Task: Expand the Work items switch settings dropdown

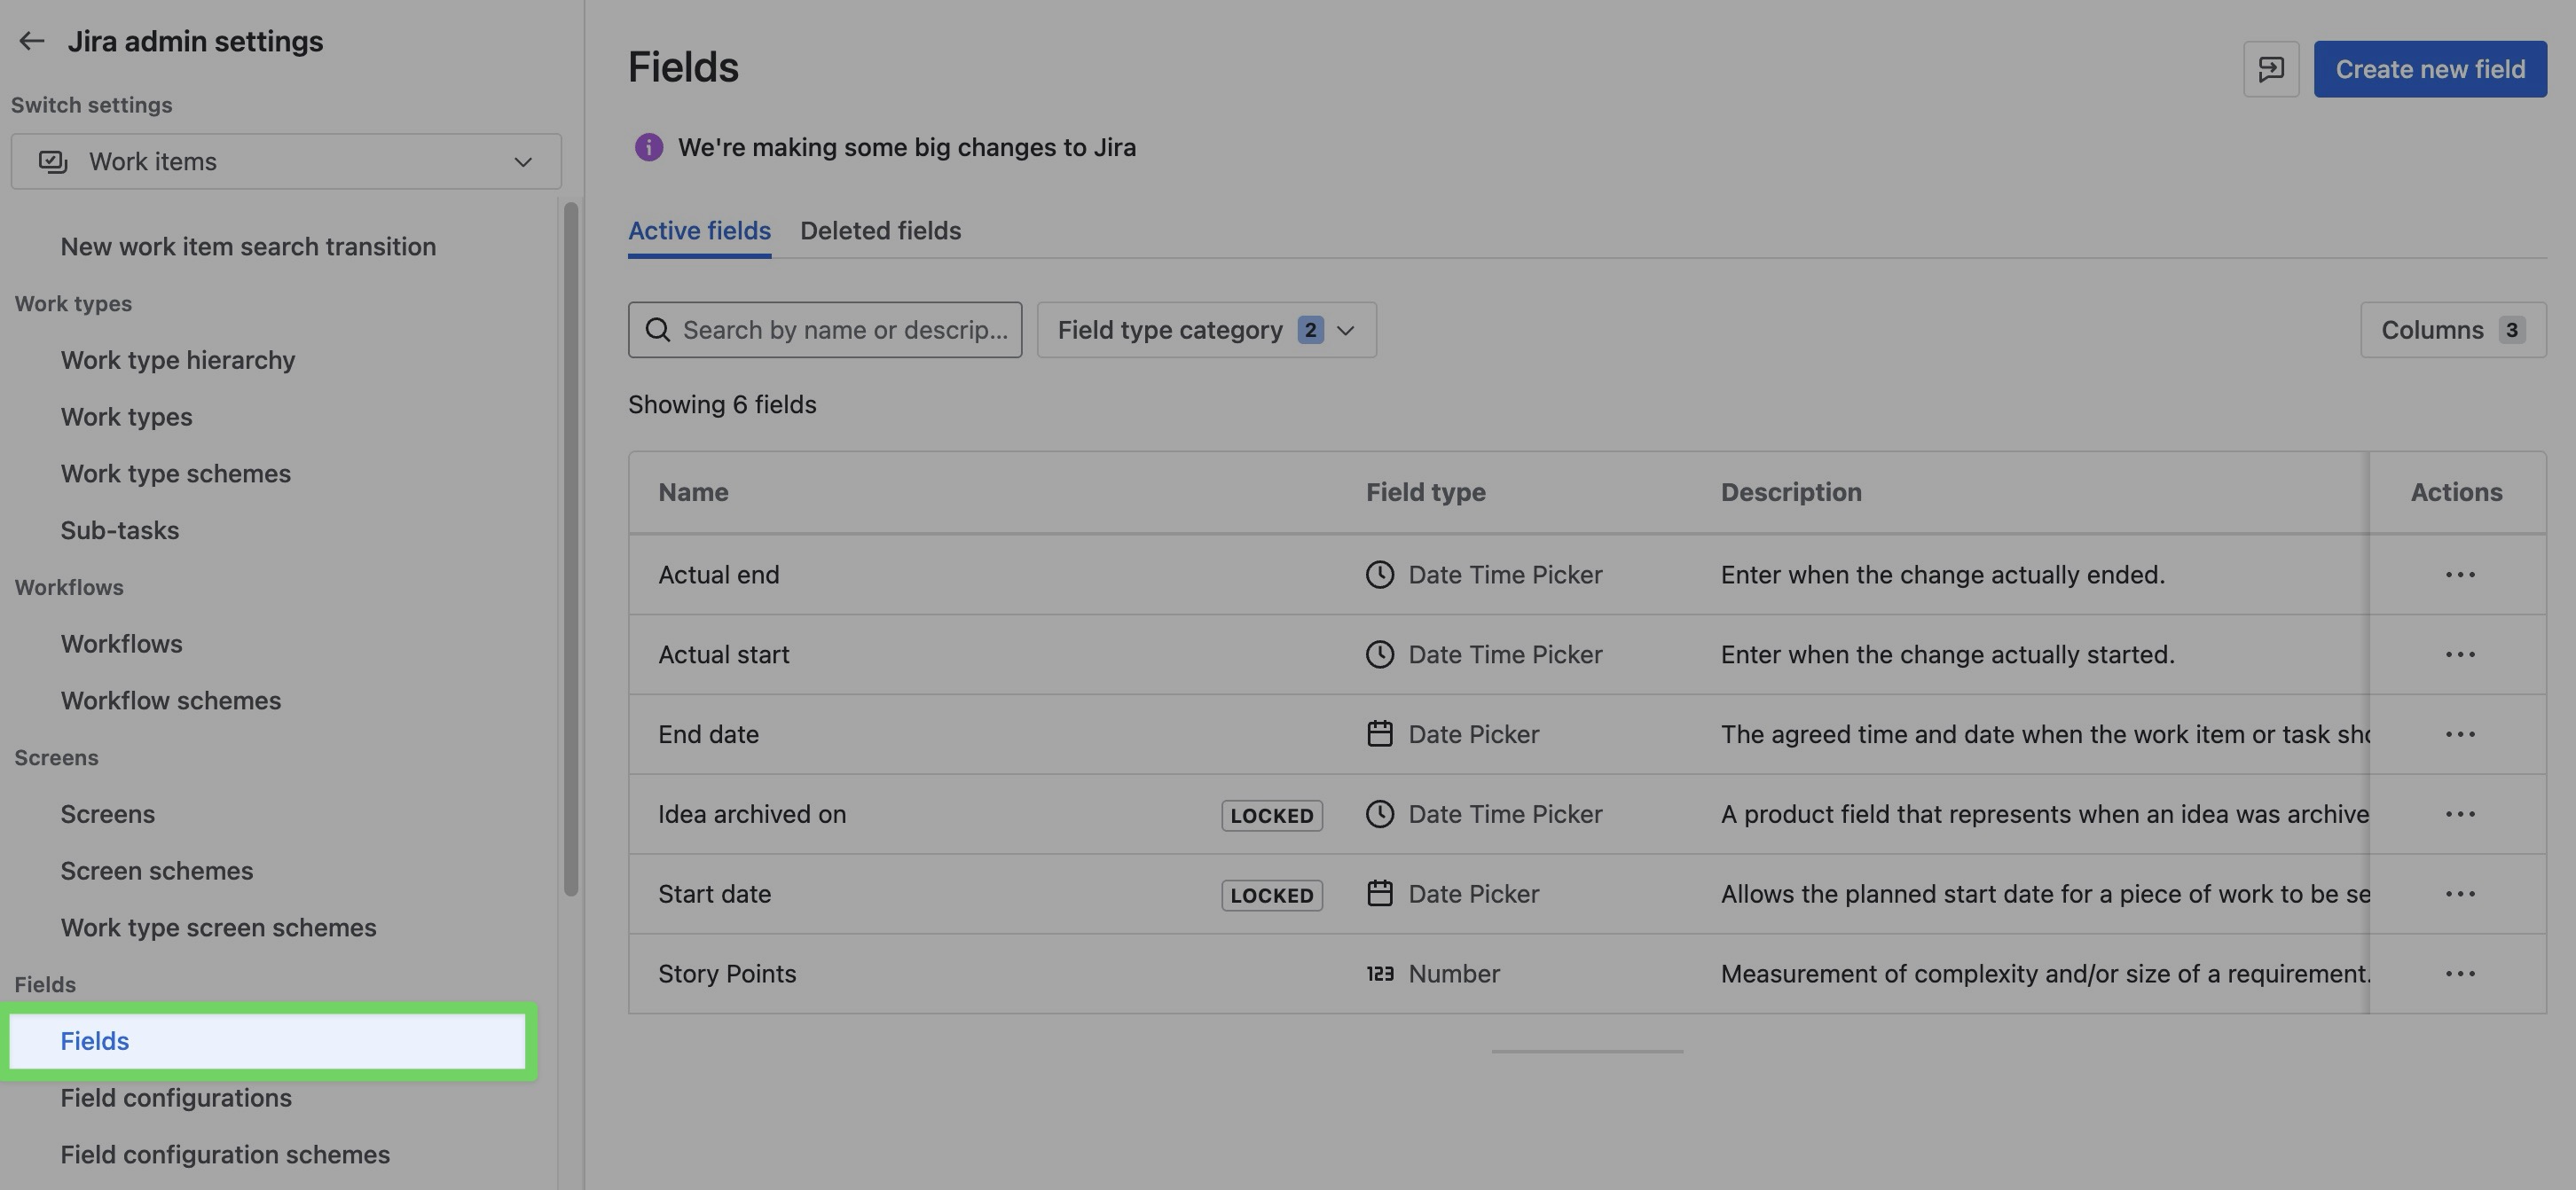Action: click(x=286, y=162)
